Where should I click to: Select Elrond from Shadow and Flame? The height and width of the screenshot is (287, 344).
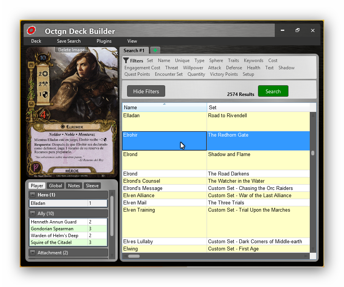pyautogui.click(x=216, y=160)
